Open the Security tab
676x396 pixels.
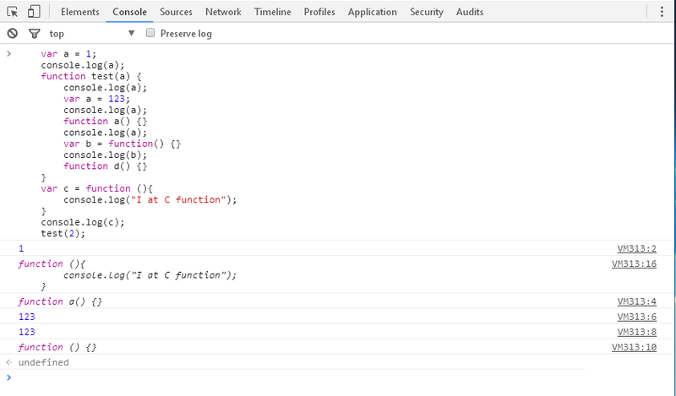427,12
